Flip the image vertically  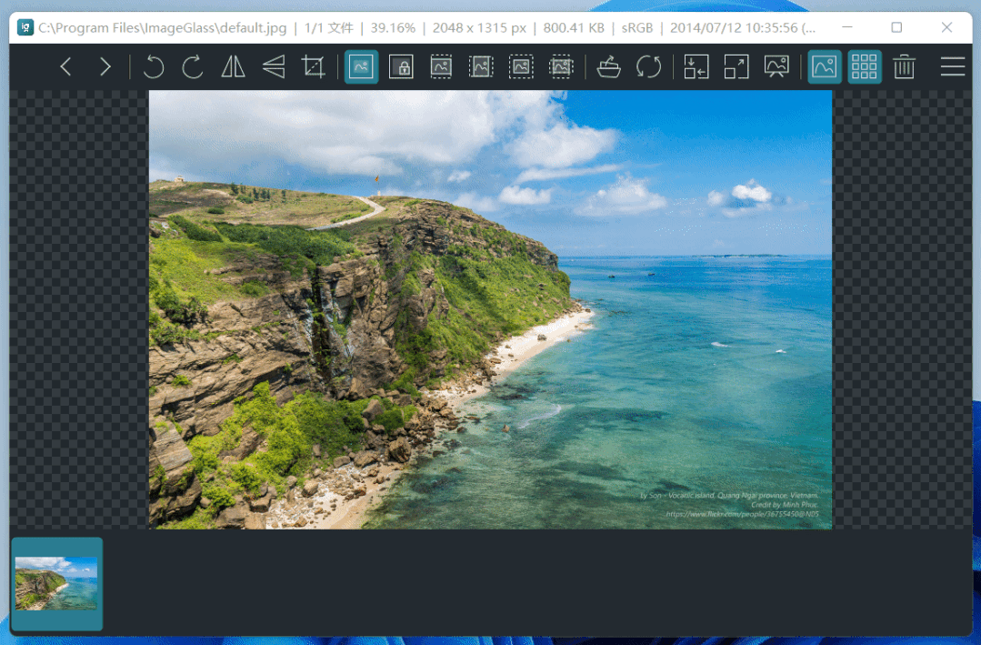pos(274,66)
